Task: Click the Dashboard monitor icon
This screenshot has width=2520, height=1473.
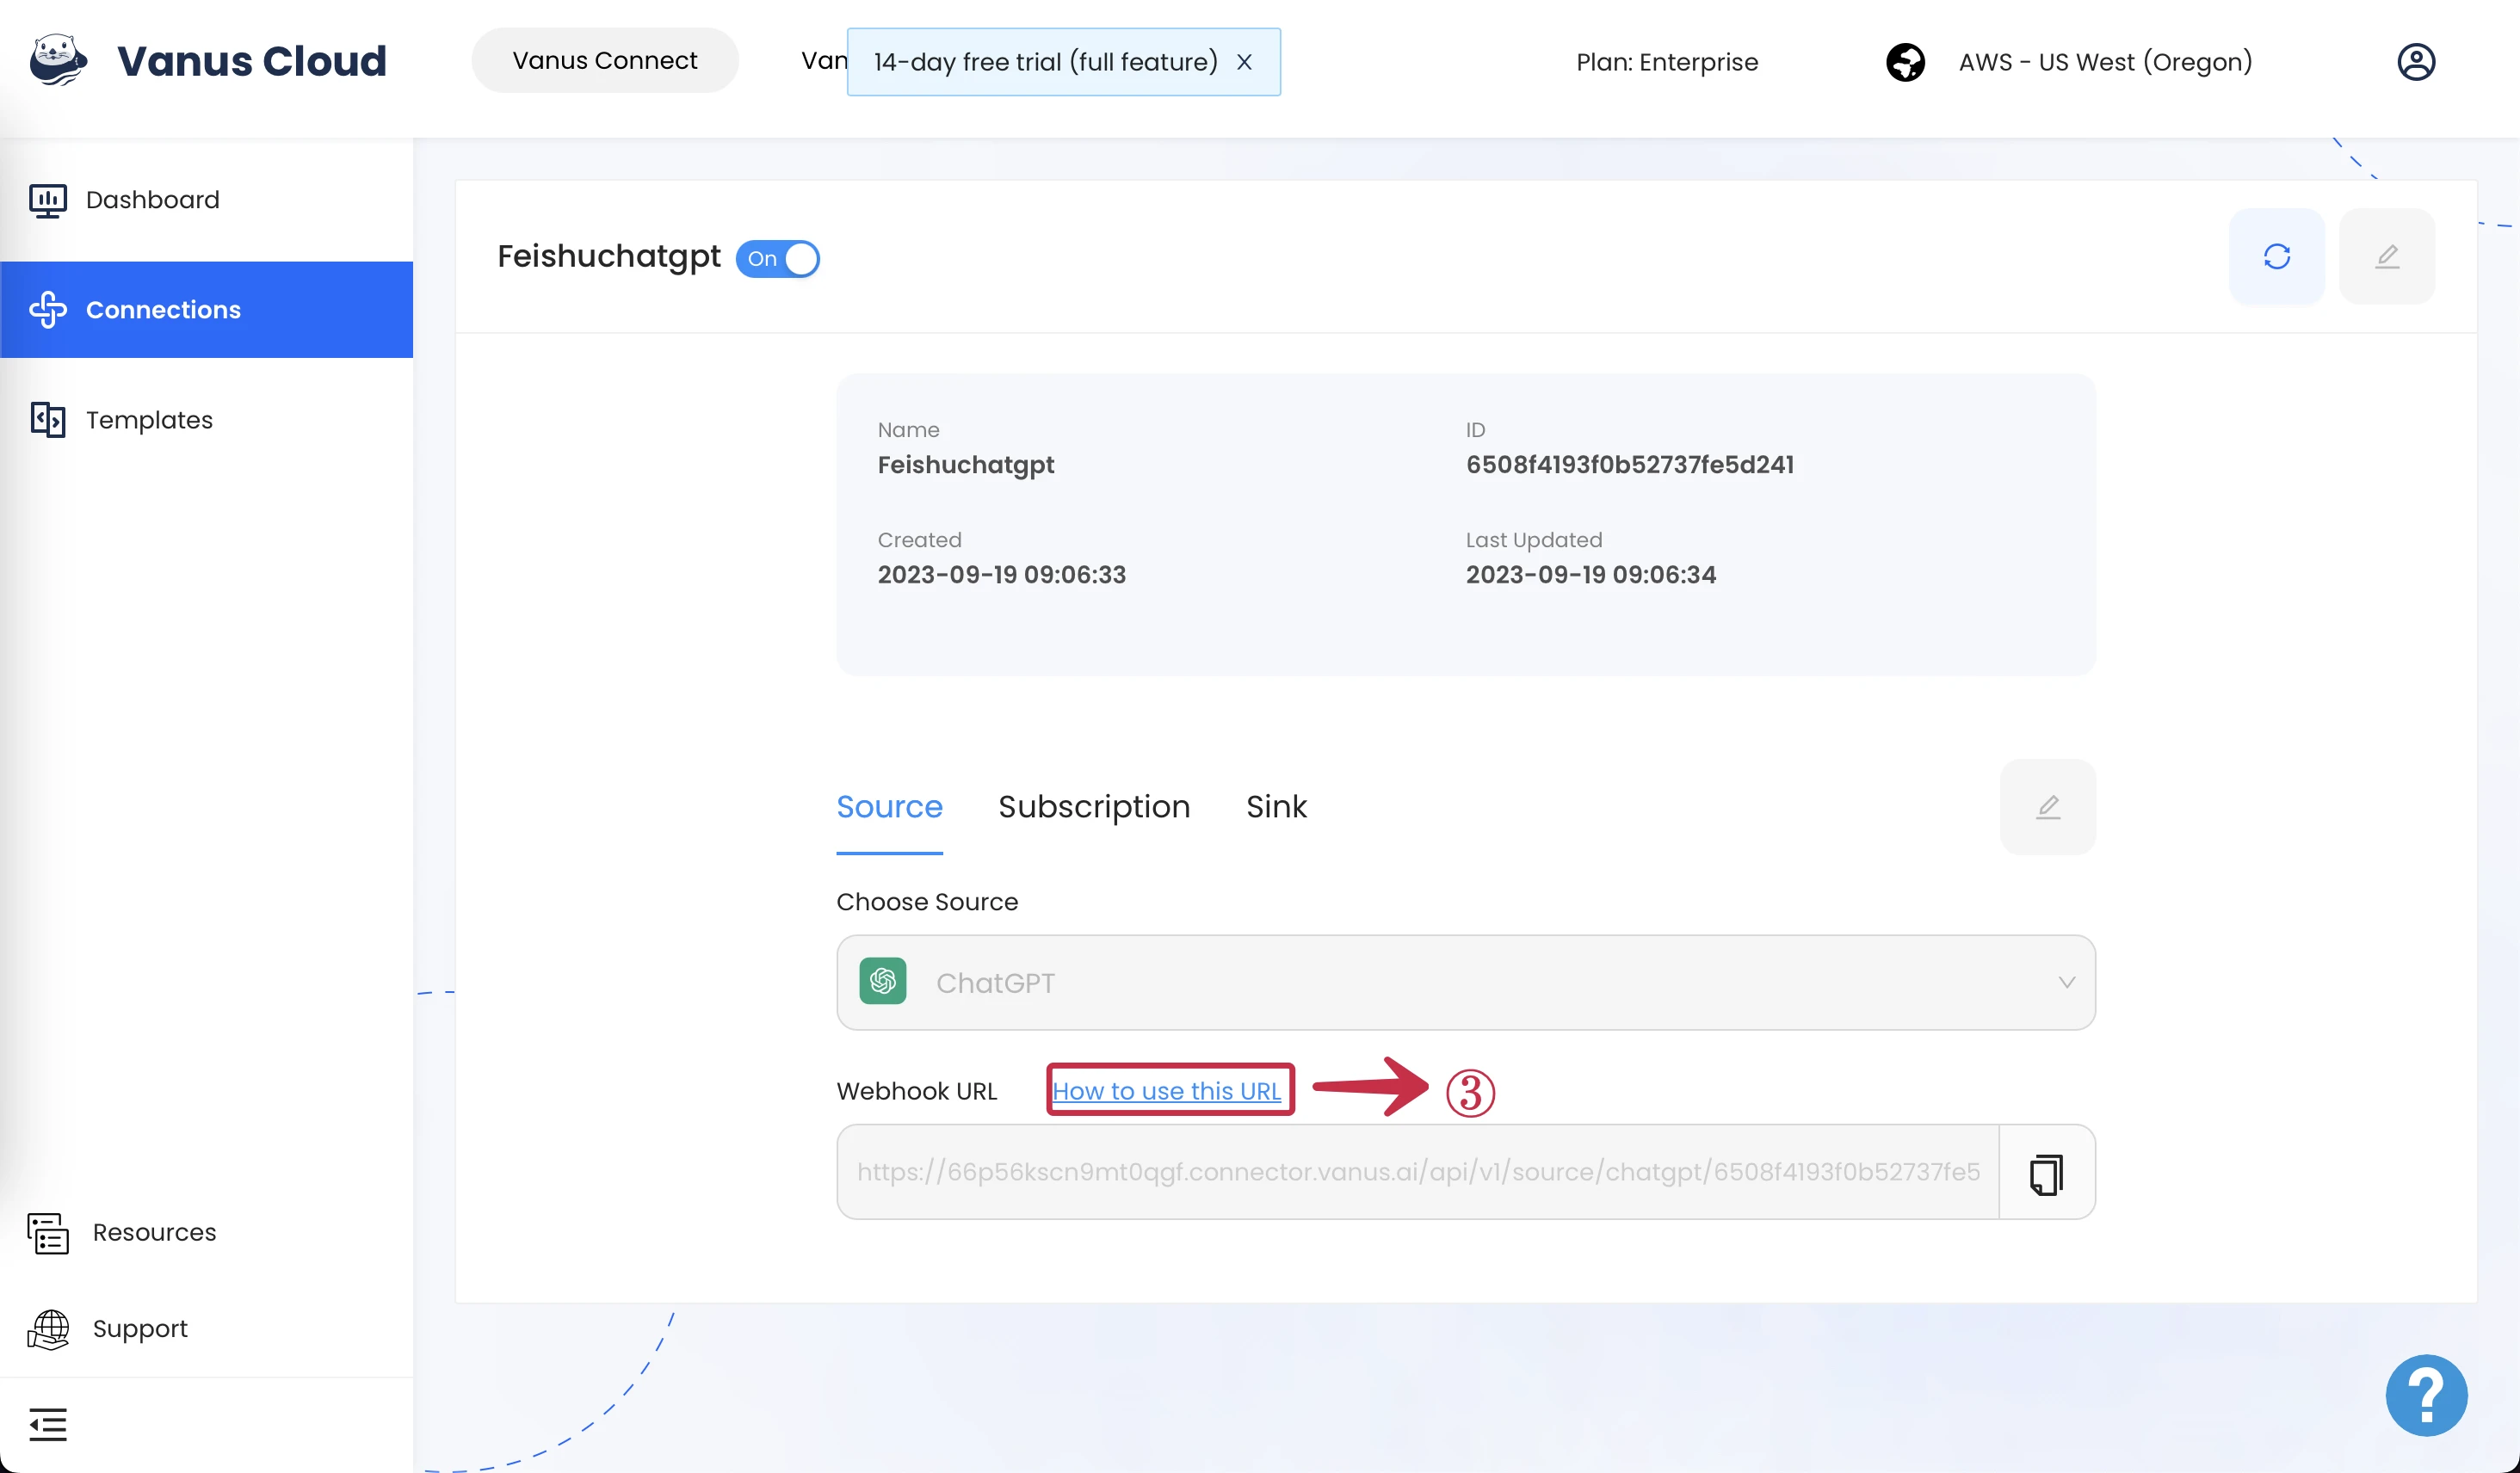Action: pos(48,201)
